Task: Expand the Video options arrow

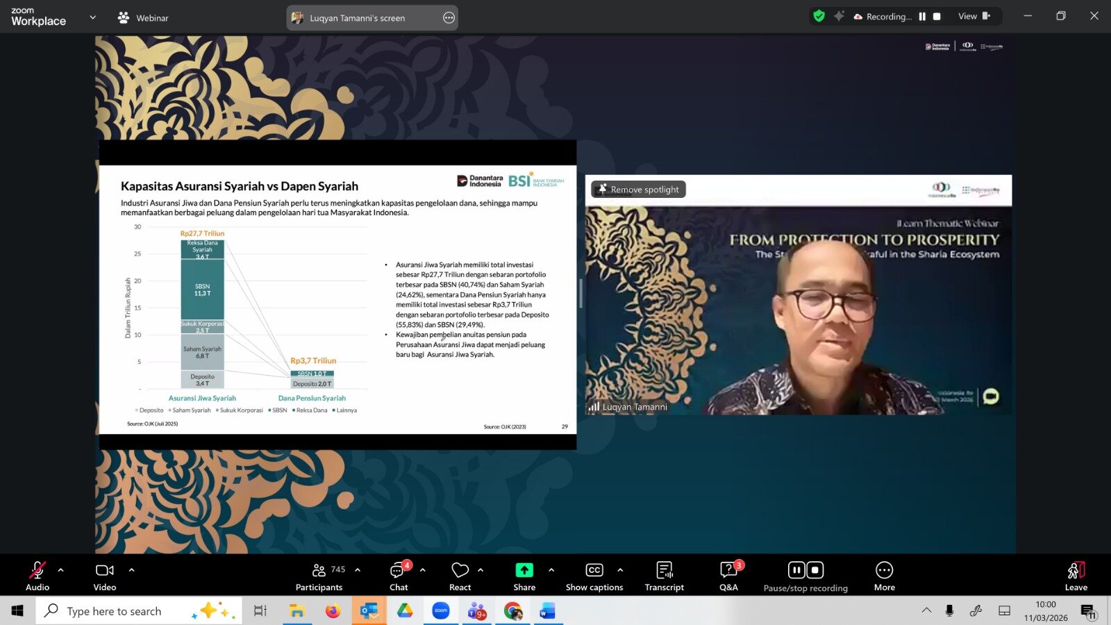Action: (132, 570)
